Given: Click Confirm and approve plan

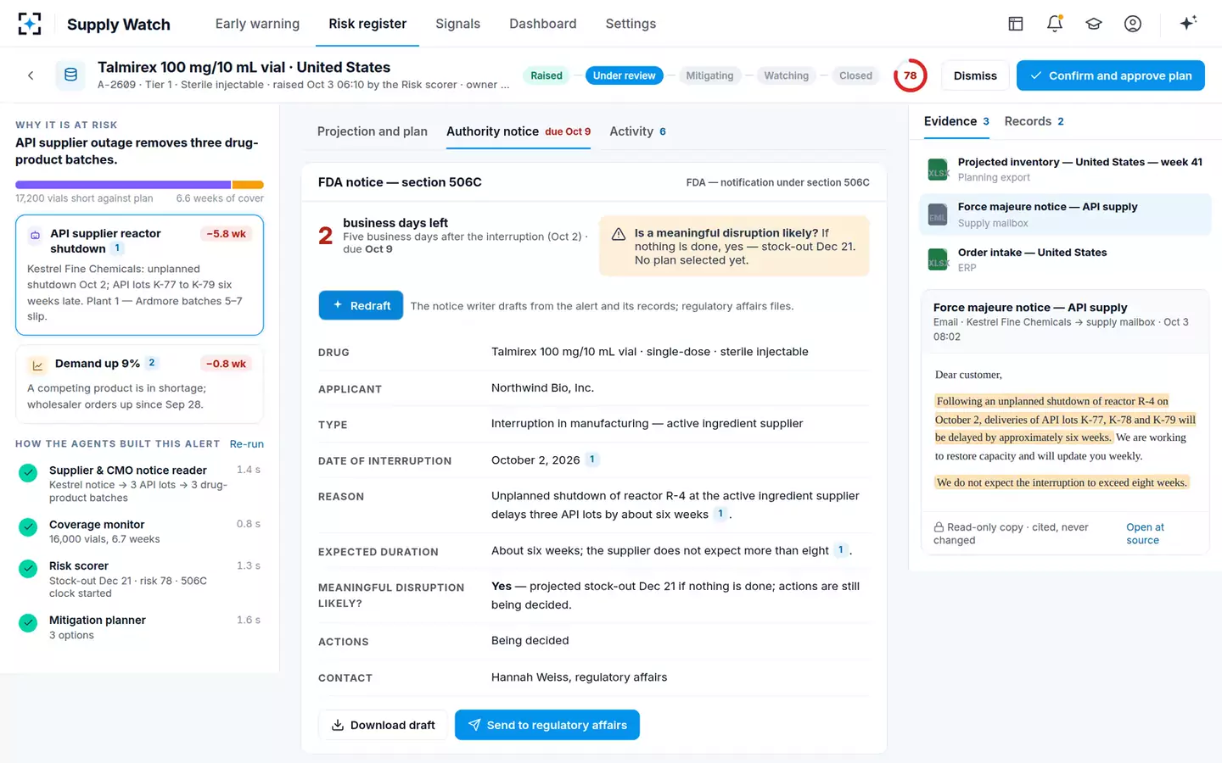Looking at the screenshot, I should pos(1110,75).
